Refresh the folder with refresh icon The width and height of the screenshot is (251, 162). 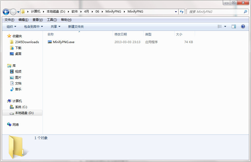coord(182,12)
